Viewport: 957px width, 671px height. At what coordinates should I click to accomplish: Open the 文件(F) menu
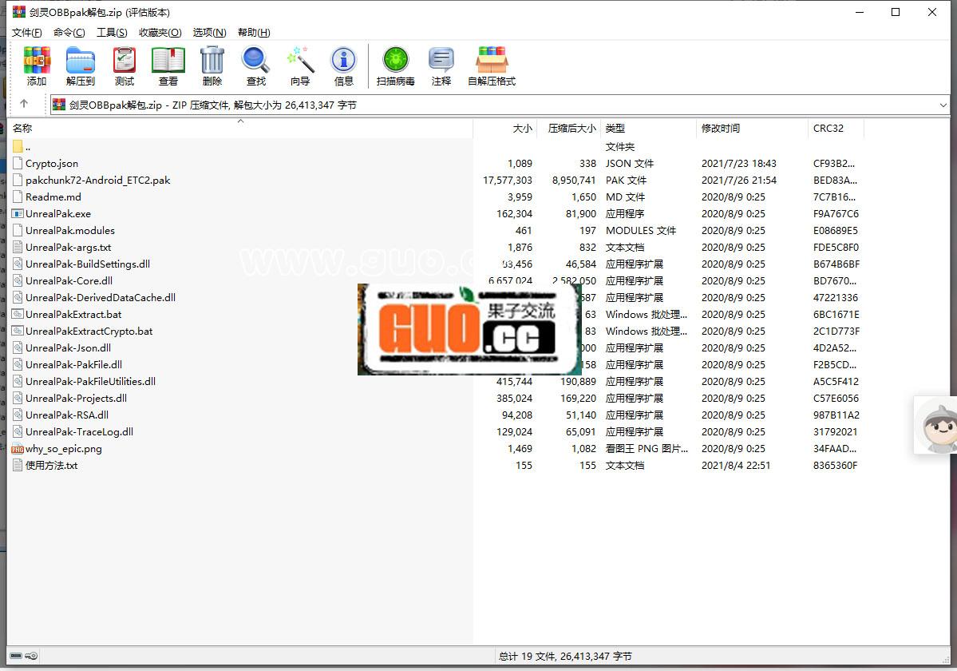point(26,33)
